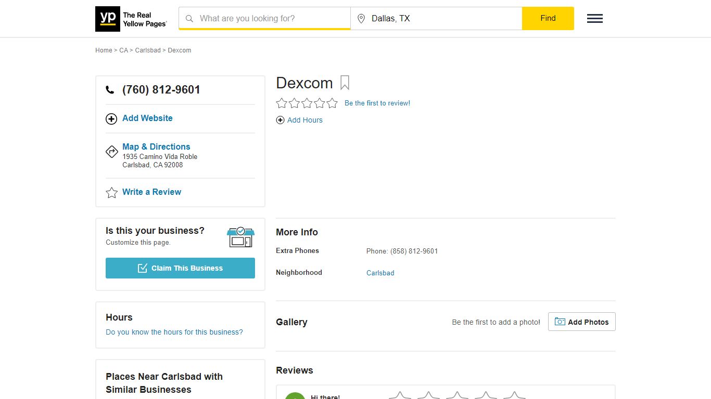Rate Dexcom two stars

point(294,103)
